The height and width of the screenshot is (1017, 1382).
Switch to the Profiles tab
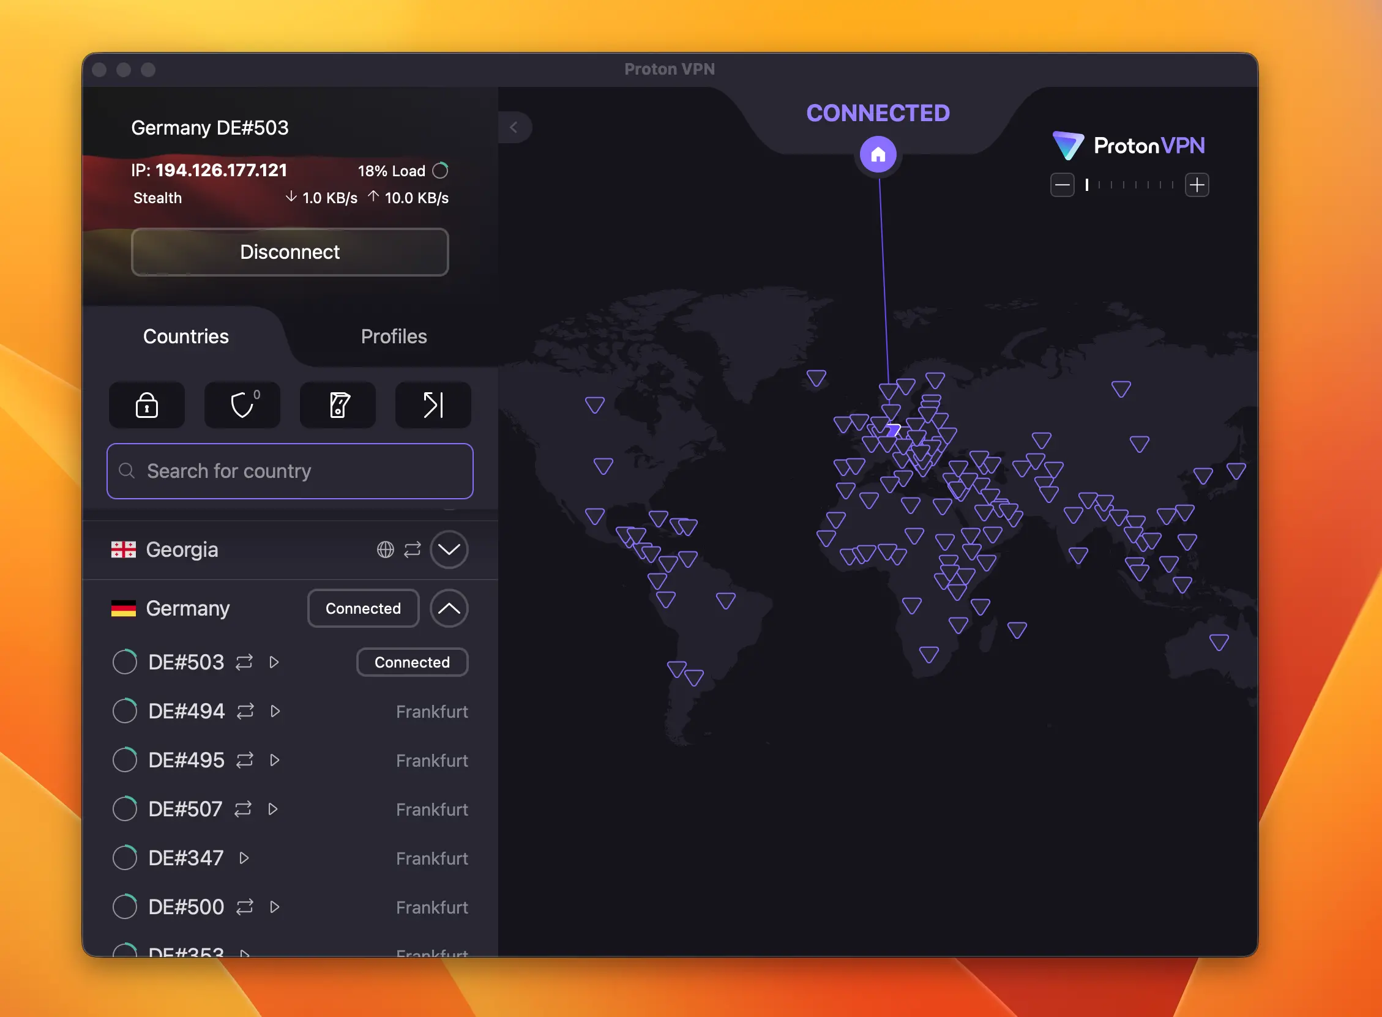(x=394, y=336)
